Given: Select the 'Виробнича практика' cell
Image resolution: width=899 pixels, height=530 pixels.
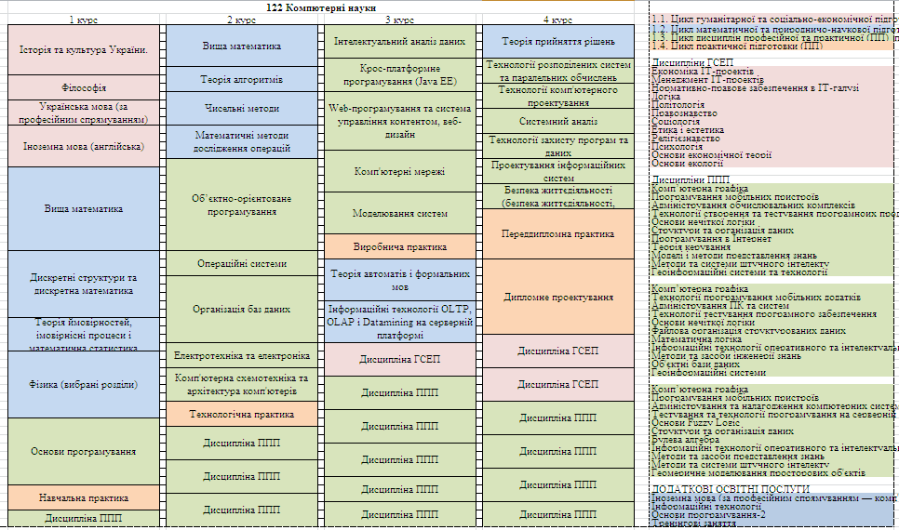Looking at the screenshot, I should click(x=399, y=247).
